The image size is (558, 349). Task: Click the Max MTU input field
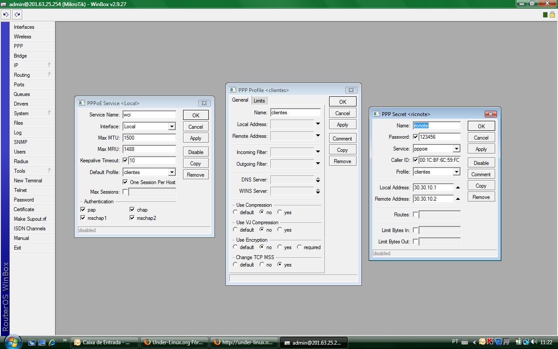[149, 137]
